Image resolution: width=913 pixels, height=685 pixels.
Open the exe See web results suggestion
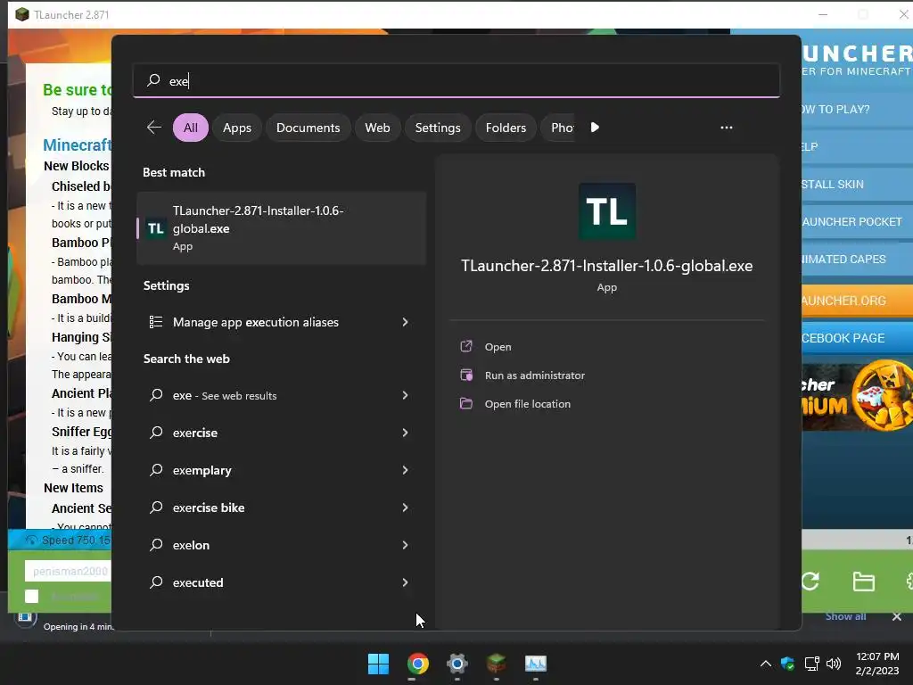(x=282, y=395)
